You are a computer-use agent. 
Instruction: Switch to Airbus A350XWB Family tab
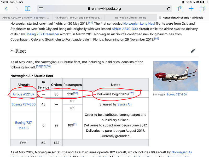(x=26, y=18)
